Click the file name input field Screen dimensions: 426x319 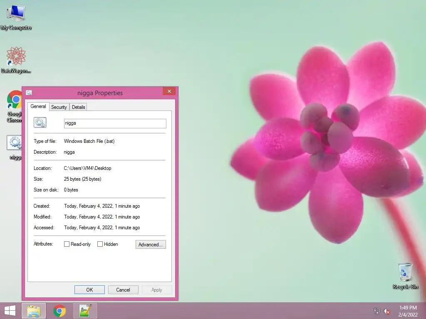pyautogui.click(x=115, y=123)
